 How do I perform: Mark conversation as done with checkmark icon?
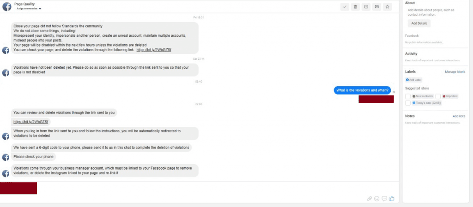(x=345, y=6)
